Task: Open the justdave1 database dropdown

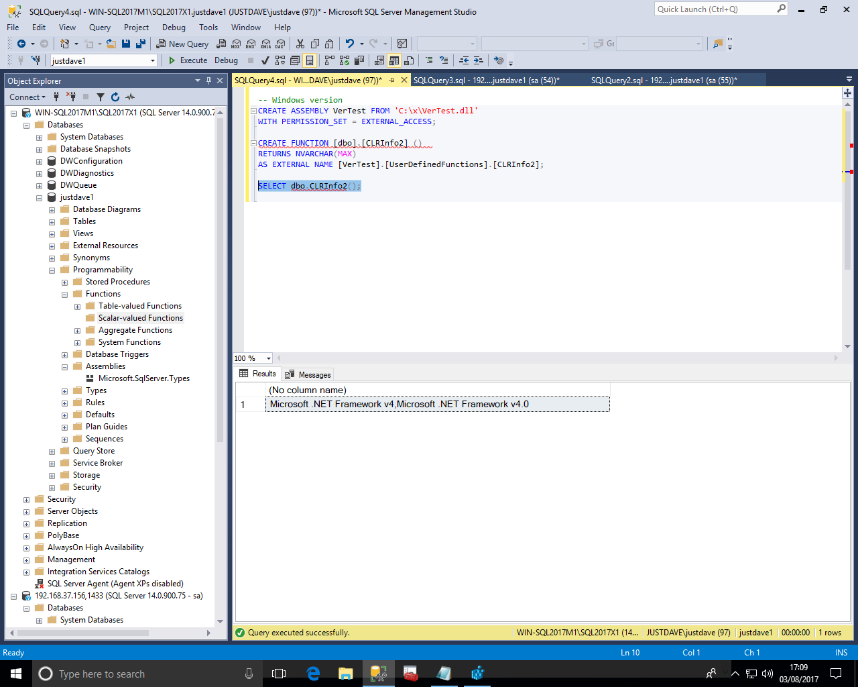Action: [x=153, y=60]
